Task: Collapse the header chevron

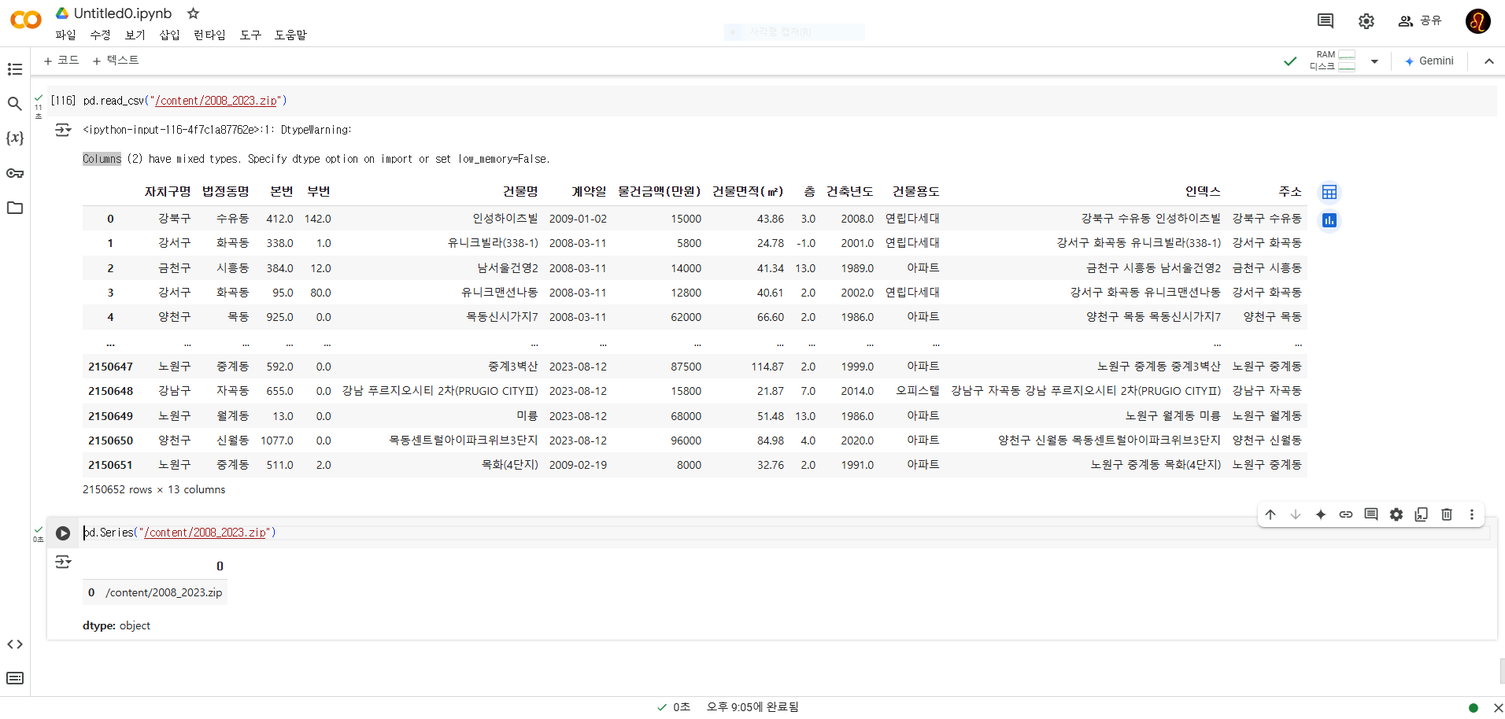Action: pos(1489,61)
